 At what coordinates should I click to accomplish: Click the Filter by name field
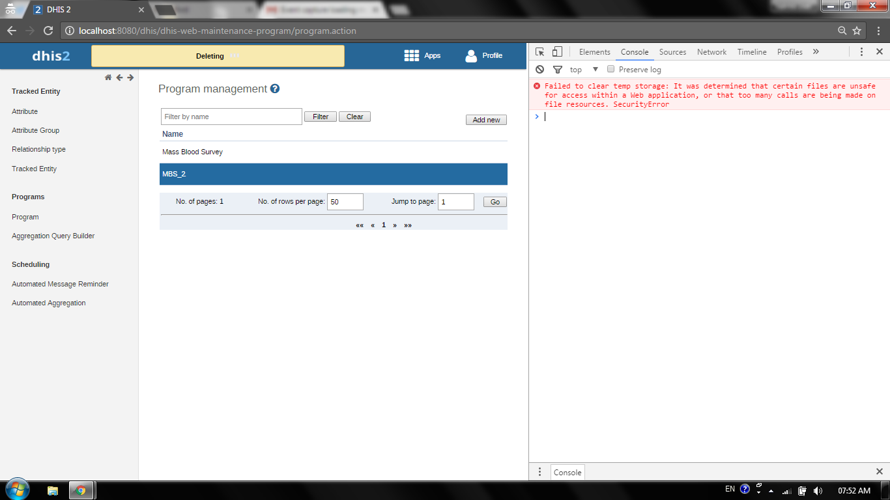click(231, 117)
